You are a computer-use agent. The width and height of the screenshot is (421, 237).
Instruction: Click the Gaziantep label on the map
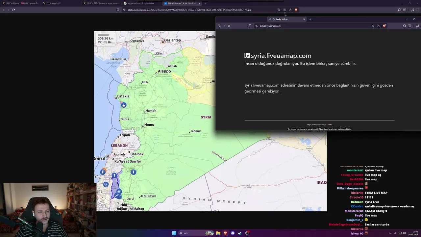[172, 40]
